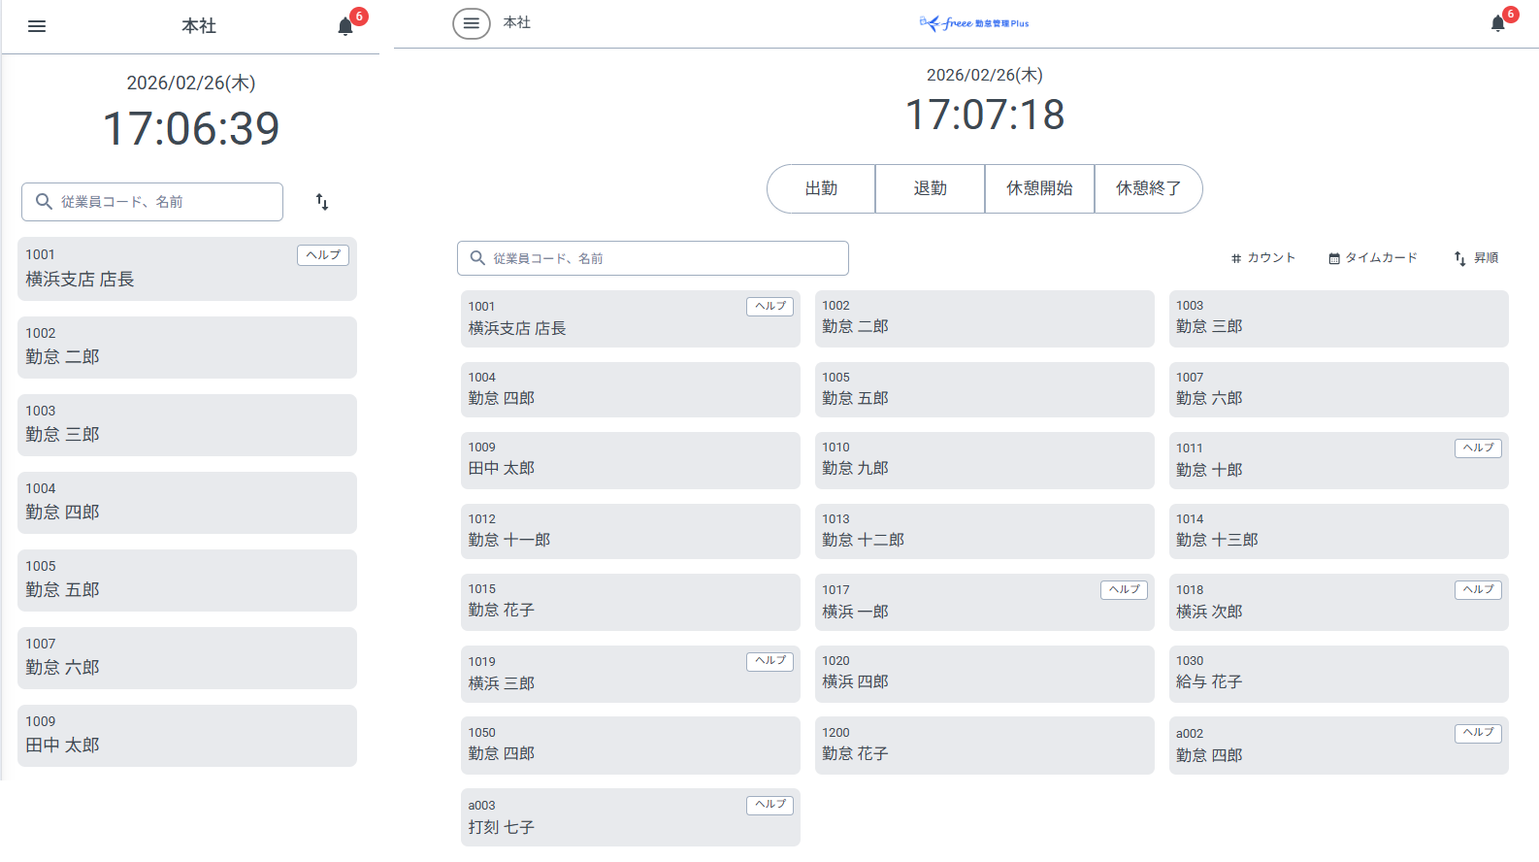The image size is (1539, 862).
Task: Click 1003 勤怠 三郎 card in right grid
Action: [1339, 319]
